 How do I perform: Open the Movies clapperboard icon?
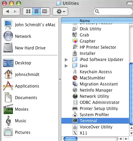pos(8,109)
